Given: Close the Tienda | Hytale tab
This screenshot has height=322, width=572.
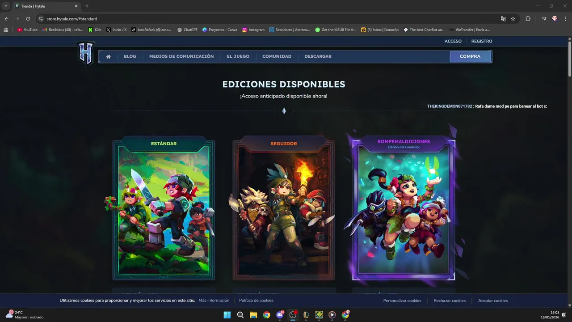Looking at the screenshot, I should [x=76, y=6].
